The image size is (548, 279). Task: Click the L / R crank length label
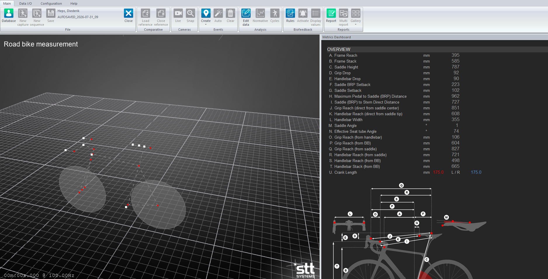point(455,172)
